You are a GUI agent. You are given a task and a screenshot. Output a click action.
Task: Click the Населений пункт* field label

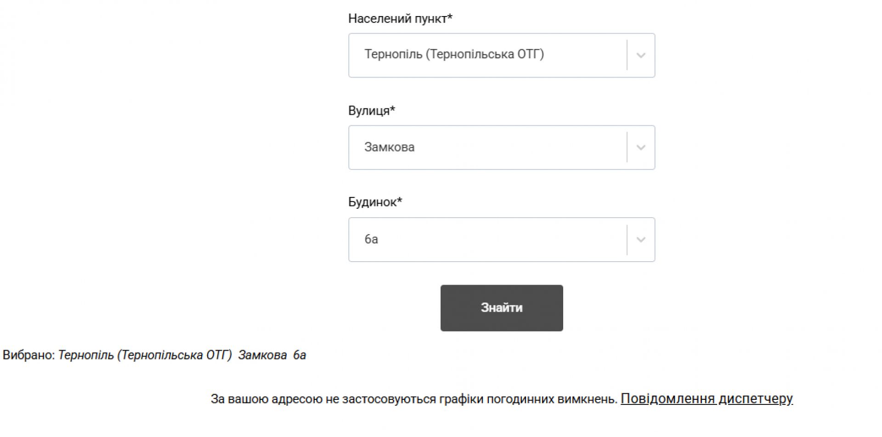point(400,18)
